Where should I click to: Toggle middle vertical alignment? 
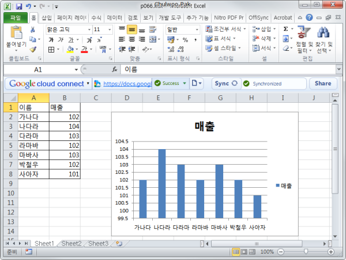point(131,29)
